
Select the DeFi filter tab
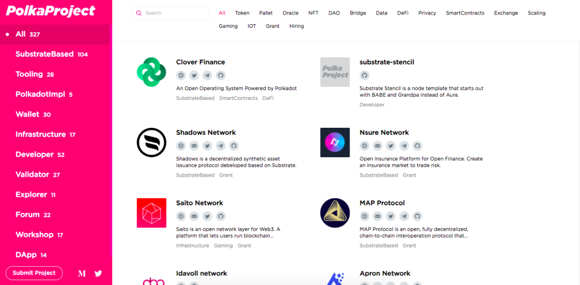(403, 13)
